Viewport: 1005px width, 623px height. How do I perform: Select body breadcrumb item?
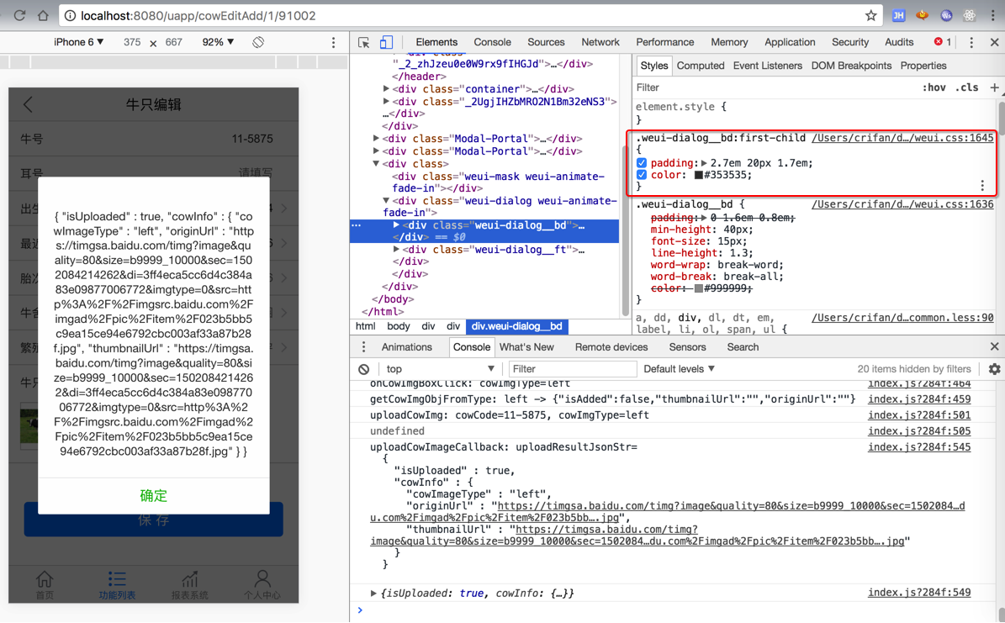[398, 326]
